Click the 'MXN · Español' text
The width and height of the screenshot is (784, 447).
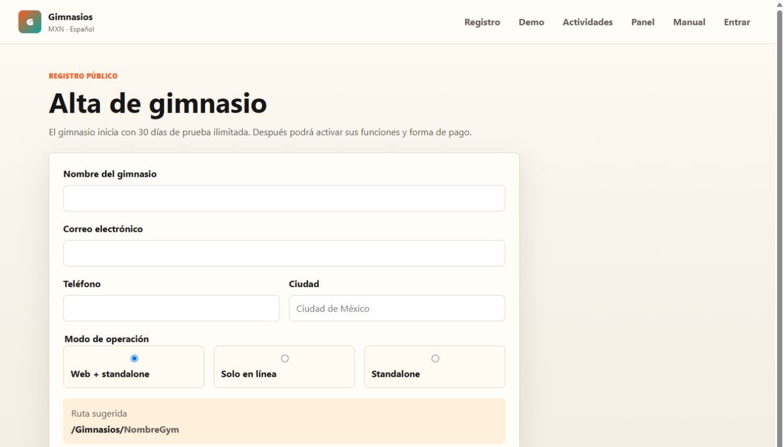[71, 29]
